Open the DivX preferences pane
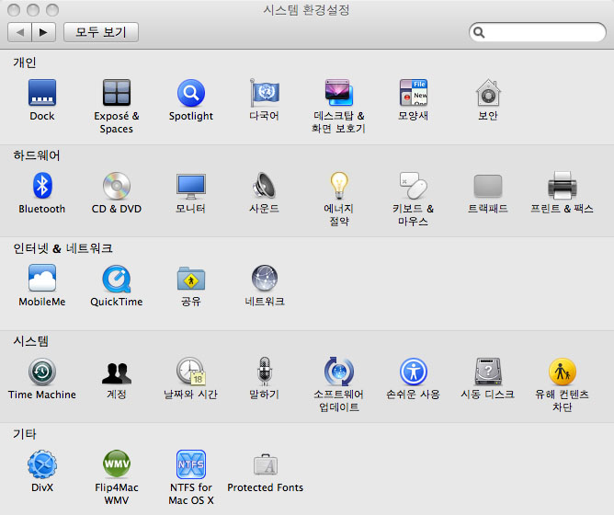This screenshot has width=614, height=515. coord(42,464)
